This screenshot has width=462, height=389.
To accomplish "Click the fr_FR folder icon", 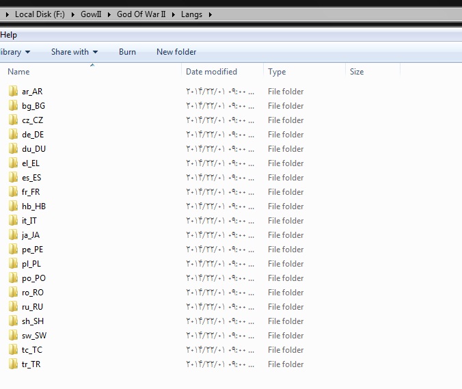I will click(13, 191).
